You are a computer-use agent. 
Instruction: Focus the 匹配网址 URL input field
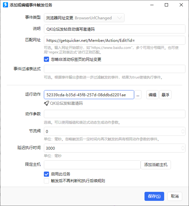(x=114, y=40)
